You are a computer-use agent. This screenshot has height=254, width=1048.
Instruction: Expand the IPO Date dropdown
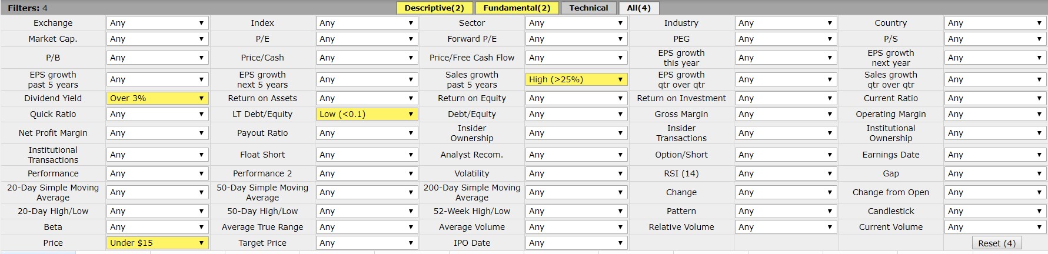click(576, 243)
